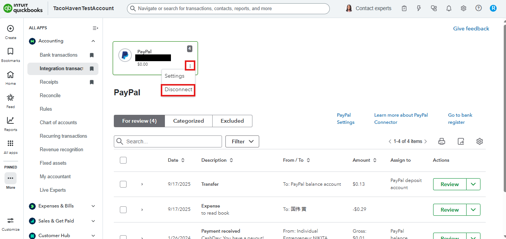Switch to For review (4) tab
Image resolution: width=506 pixels, height=239 pixels.
(139, 121)
